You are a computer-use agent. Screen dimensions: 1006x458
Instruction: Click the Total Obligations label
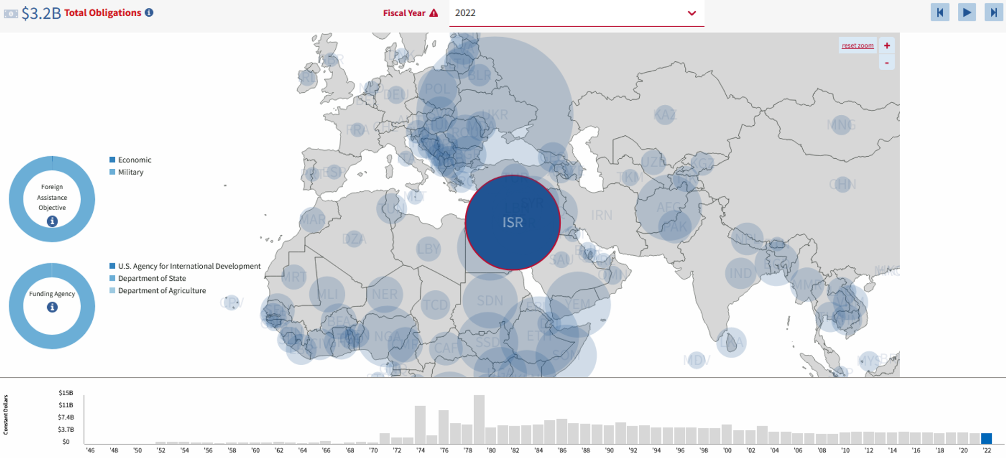[103, 13]
